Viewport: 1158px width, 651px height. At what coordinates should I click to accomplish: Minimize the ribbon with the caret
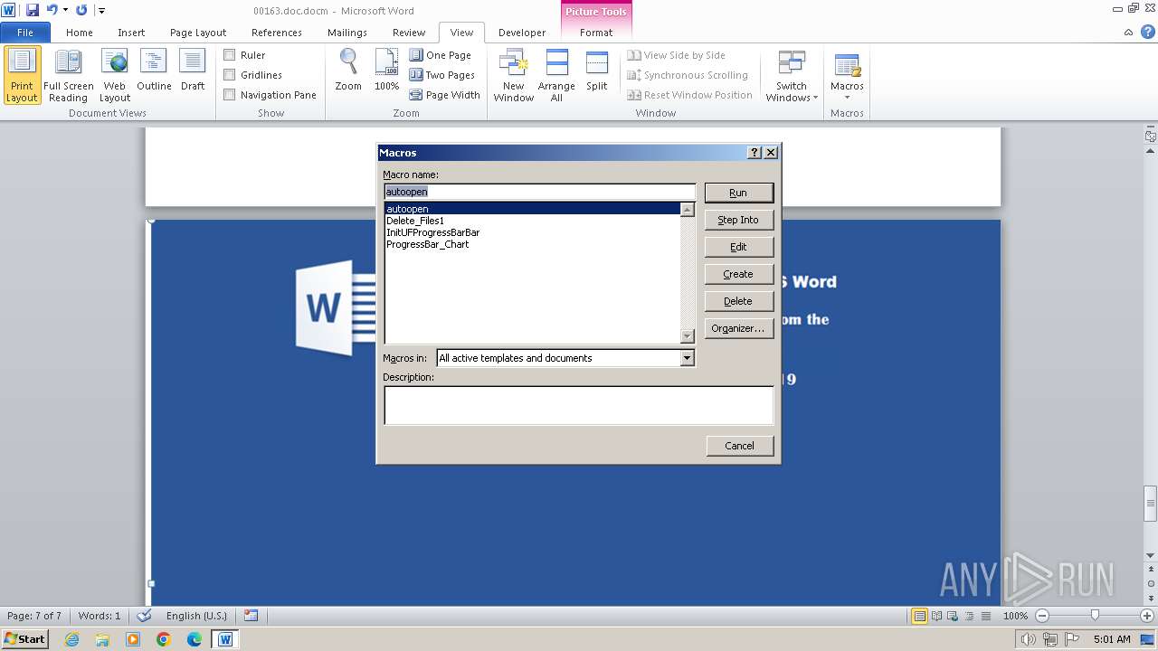[1128, 32]
